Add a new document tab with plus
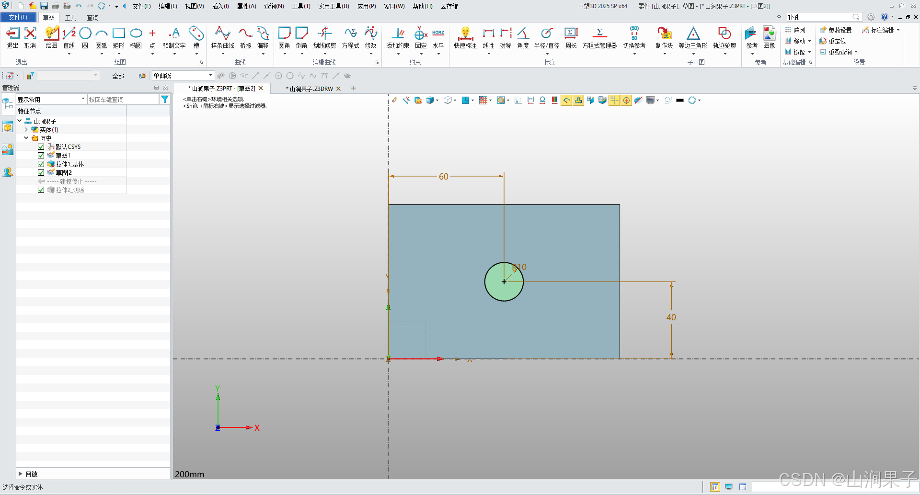920x495 pixels. (354, 88)
